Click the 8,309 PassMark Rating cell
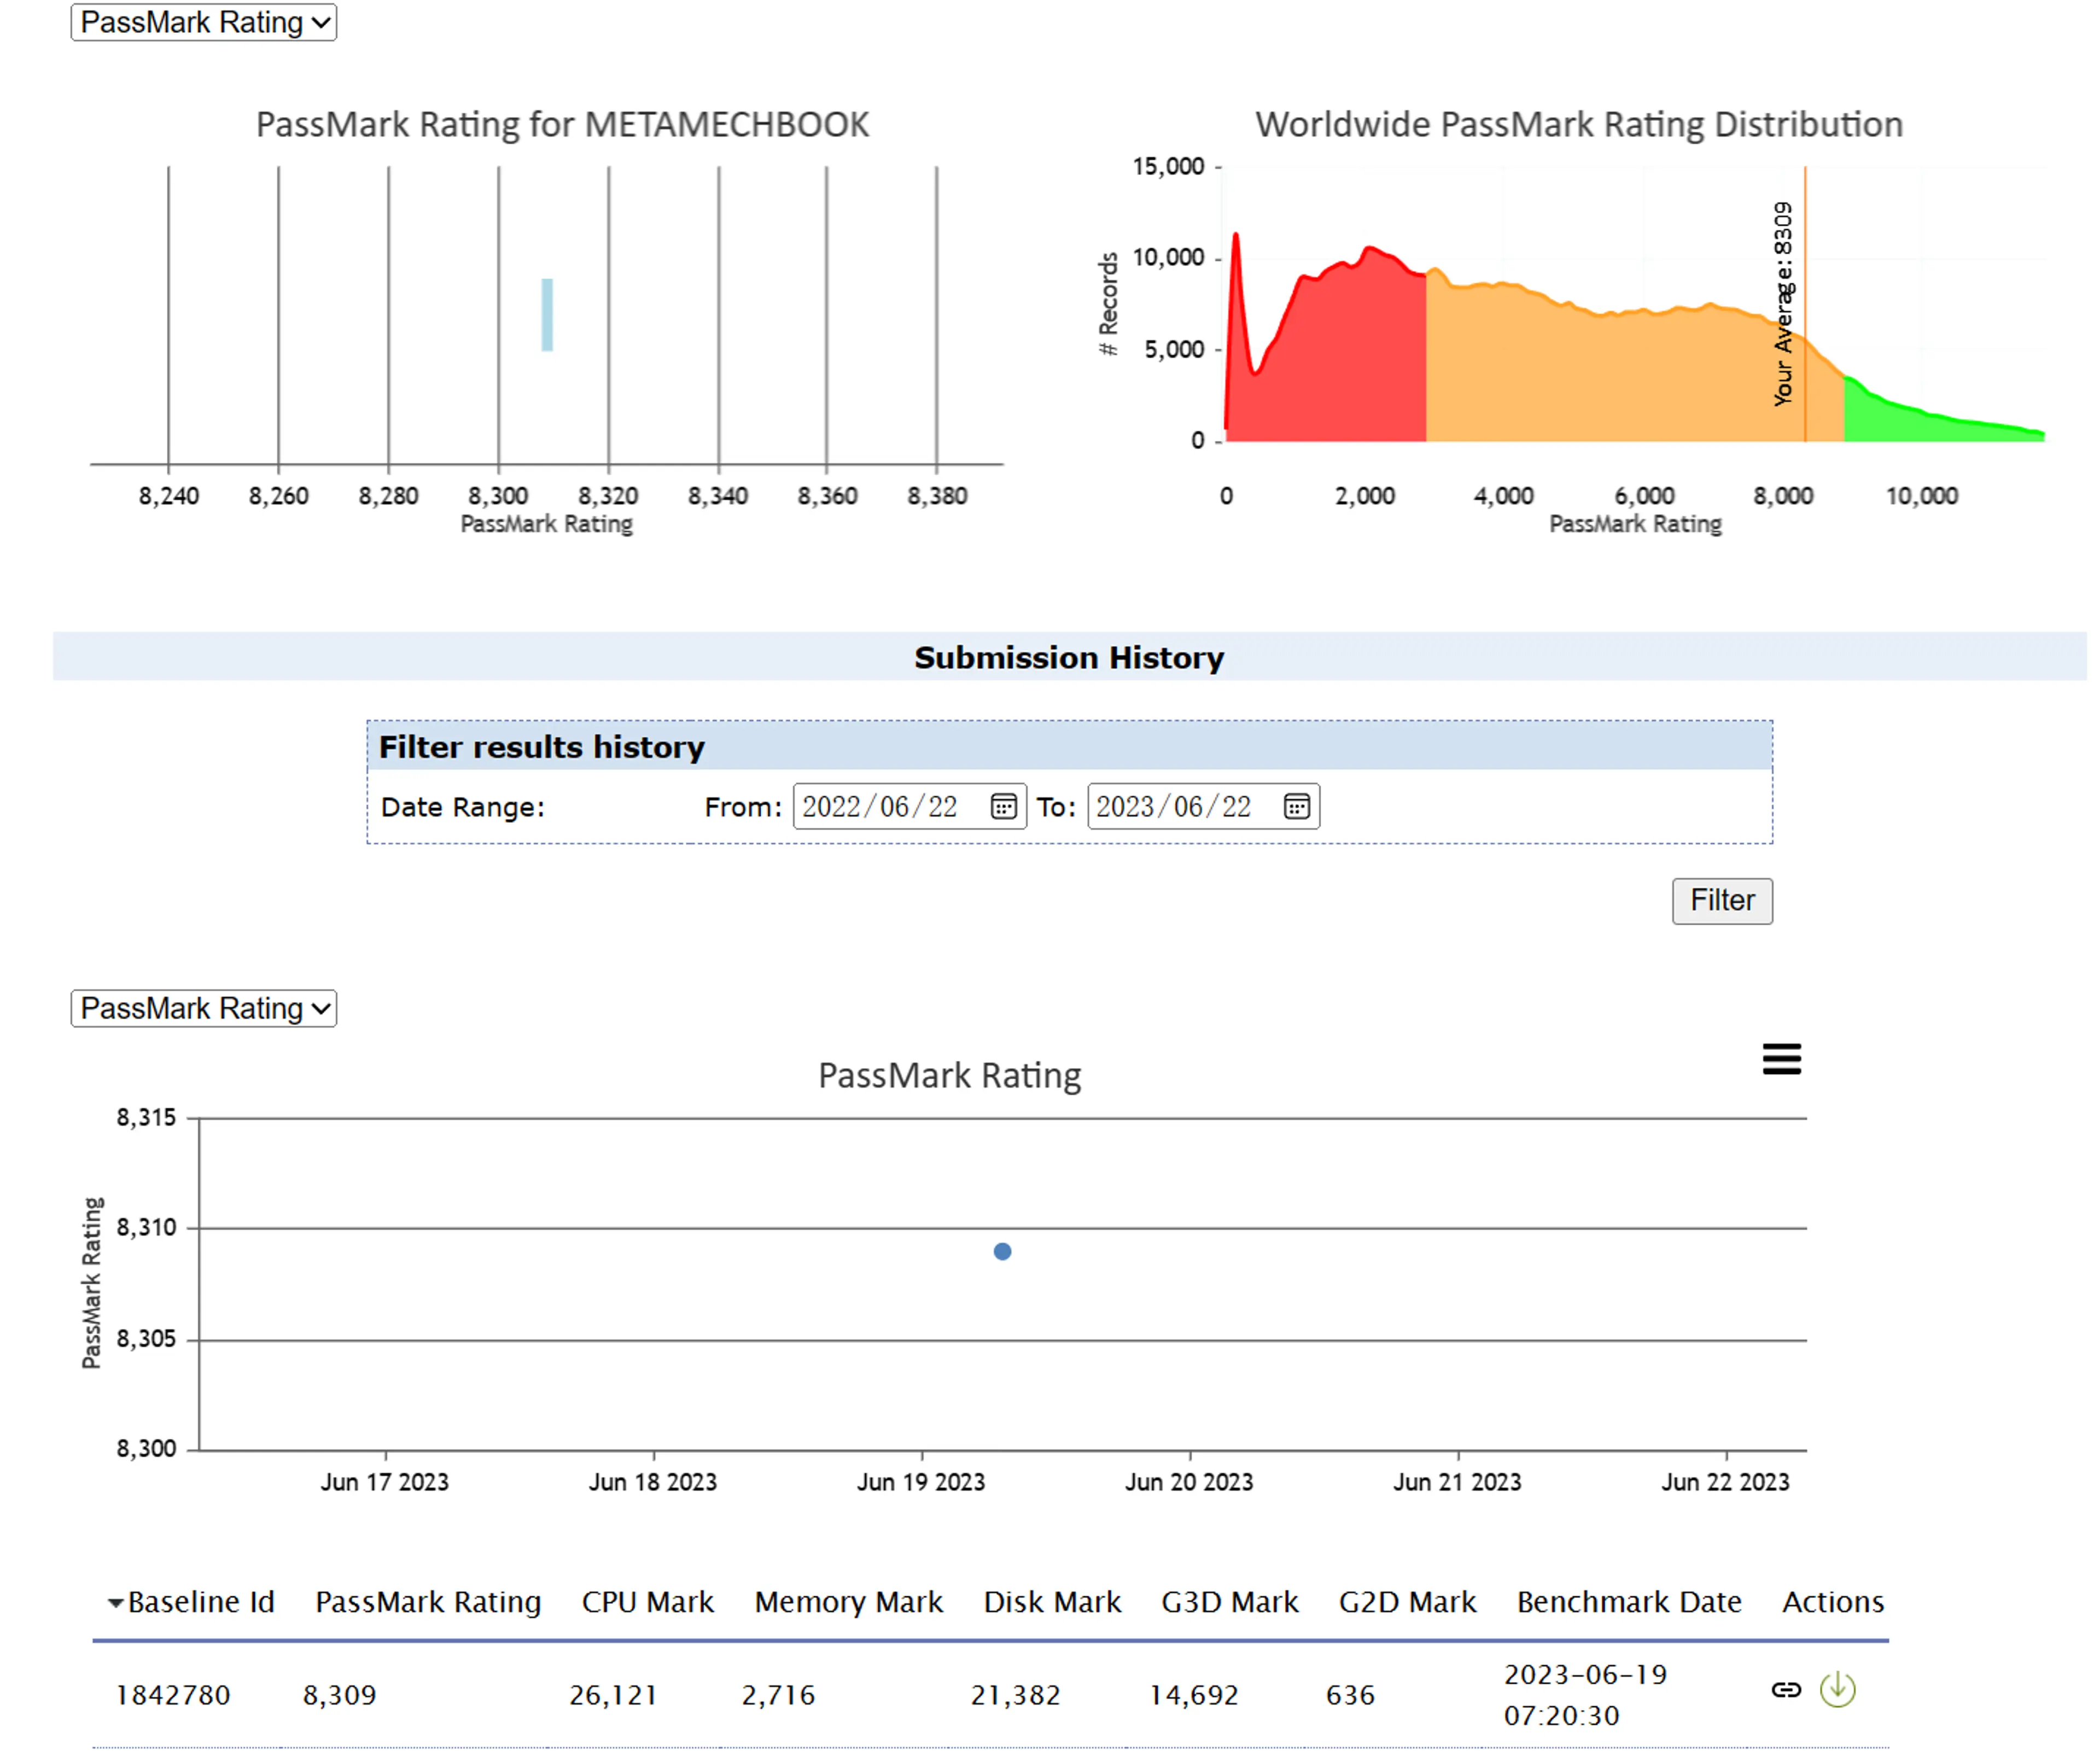Screen dimensions: 2100x1751 pyautogui.click(x=340, y=1695)
